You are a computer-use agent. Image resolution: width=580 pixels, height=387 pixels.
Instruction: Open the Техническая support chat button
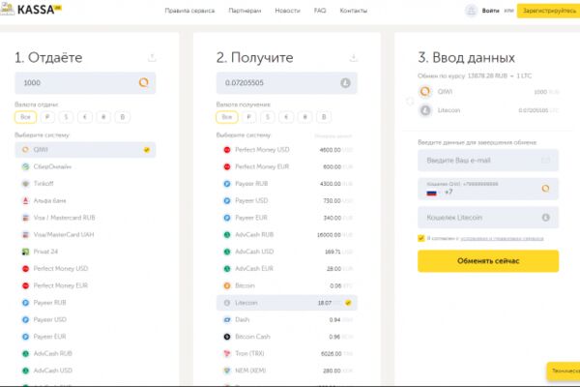pyautogui.click(x=564, y=371)
